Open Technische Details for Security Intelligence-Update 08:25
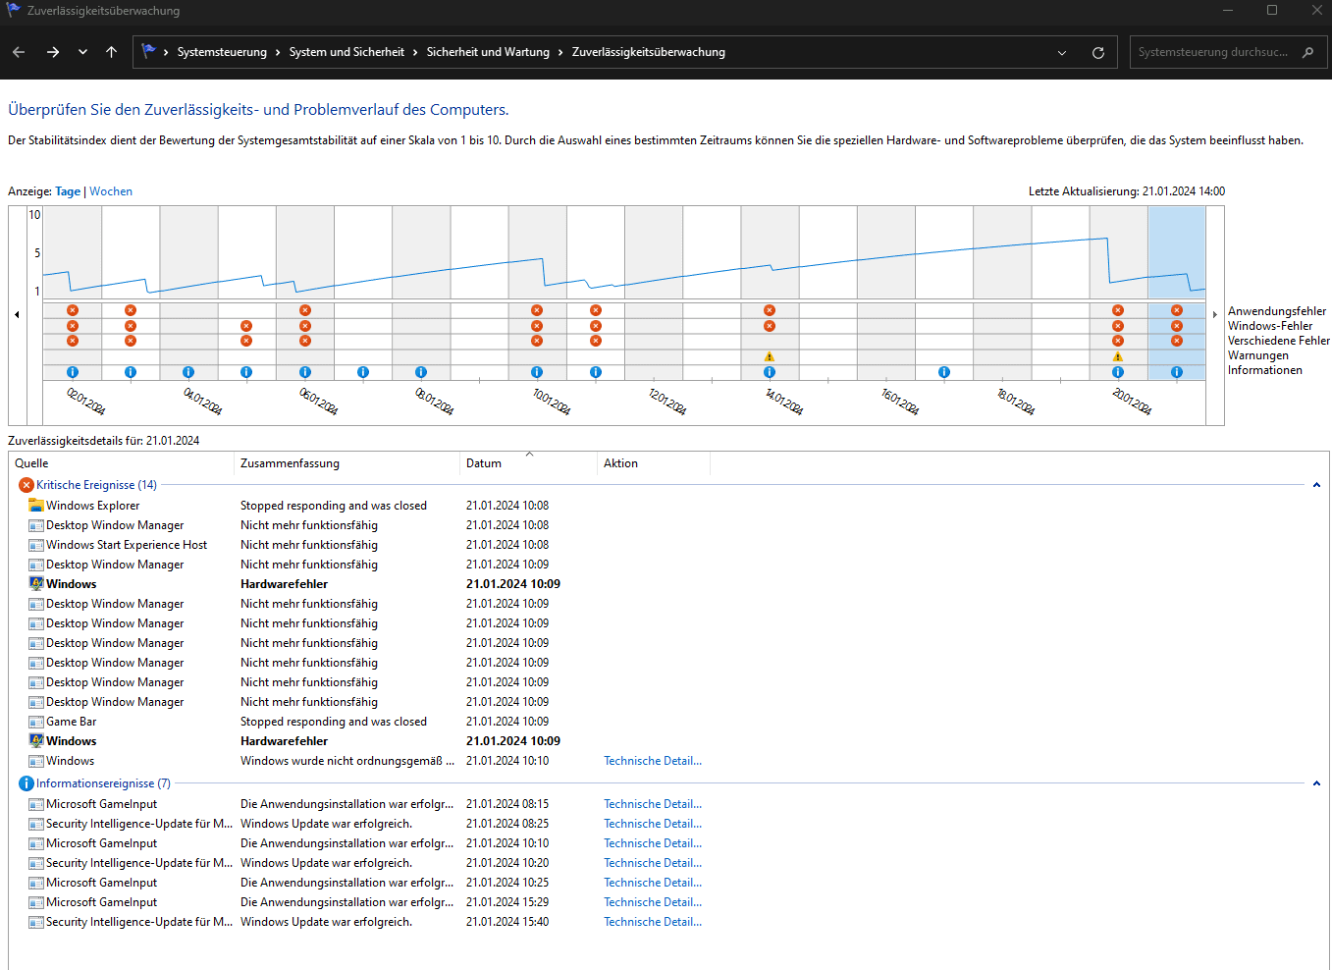The width and height of the screenshot is (1332, 970). tap(653, 824)
